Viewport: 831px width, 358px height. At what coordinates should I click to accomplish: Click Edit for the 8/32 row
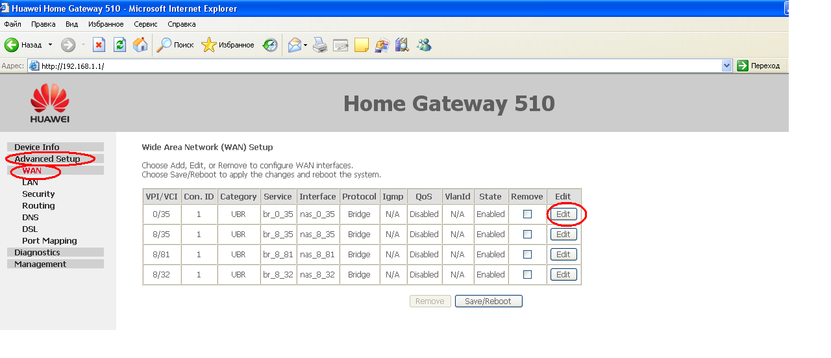pos(564,274)
